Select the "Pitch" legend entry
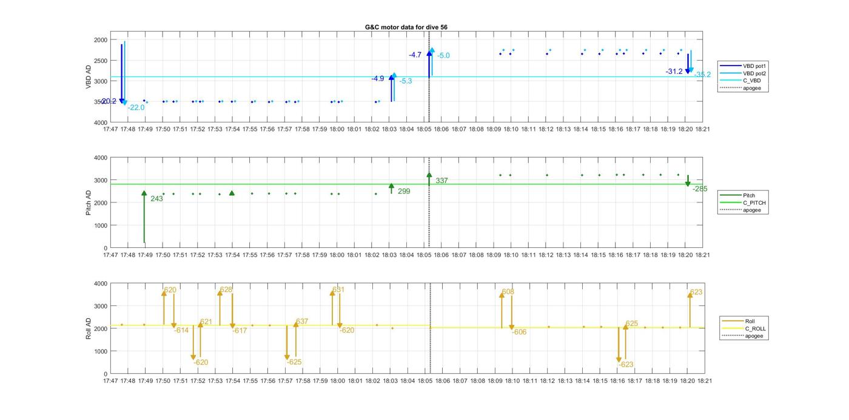This screenshot has width=849, height=420. (750, 195)
